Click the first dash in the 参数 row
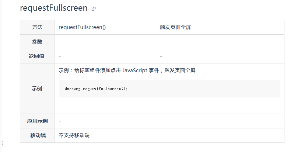 (x=60, y=42)
